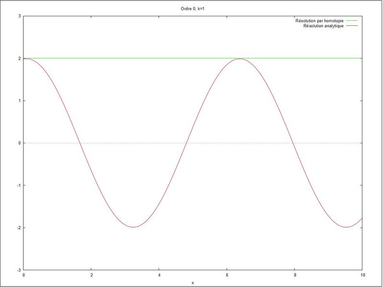Select legend entry 'Résolution par homotopie'
The height and width of the screenshot is (287, 383).
(x=319, y=21)
